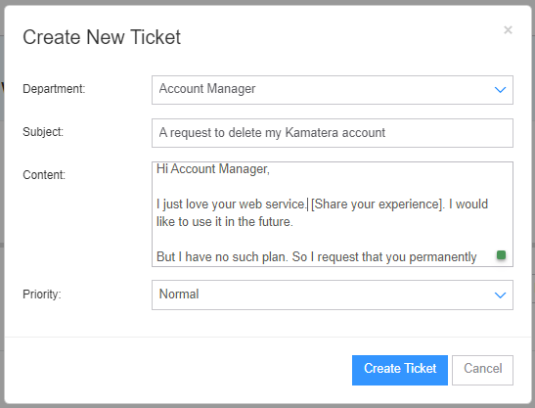Click the Cancel button
This screenshot has width=535, height=408.
[x=482, y=370]
